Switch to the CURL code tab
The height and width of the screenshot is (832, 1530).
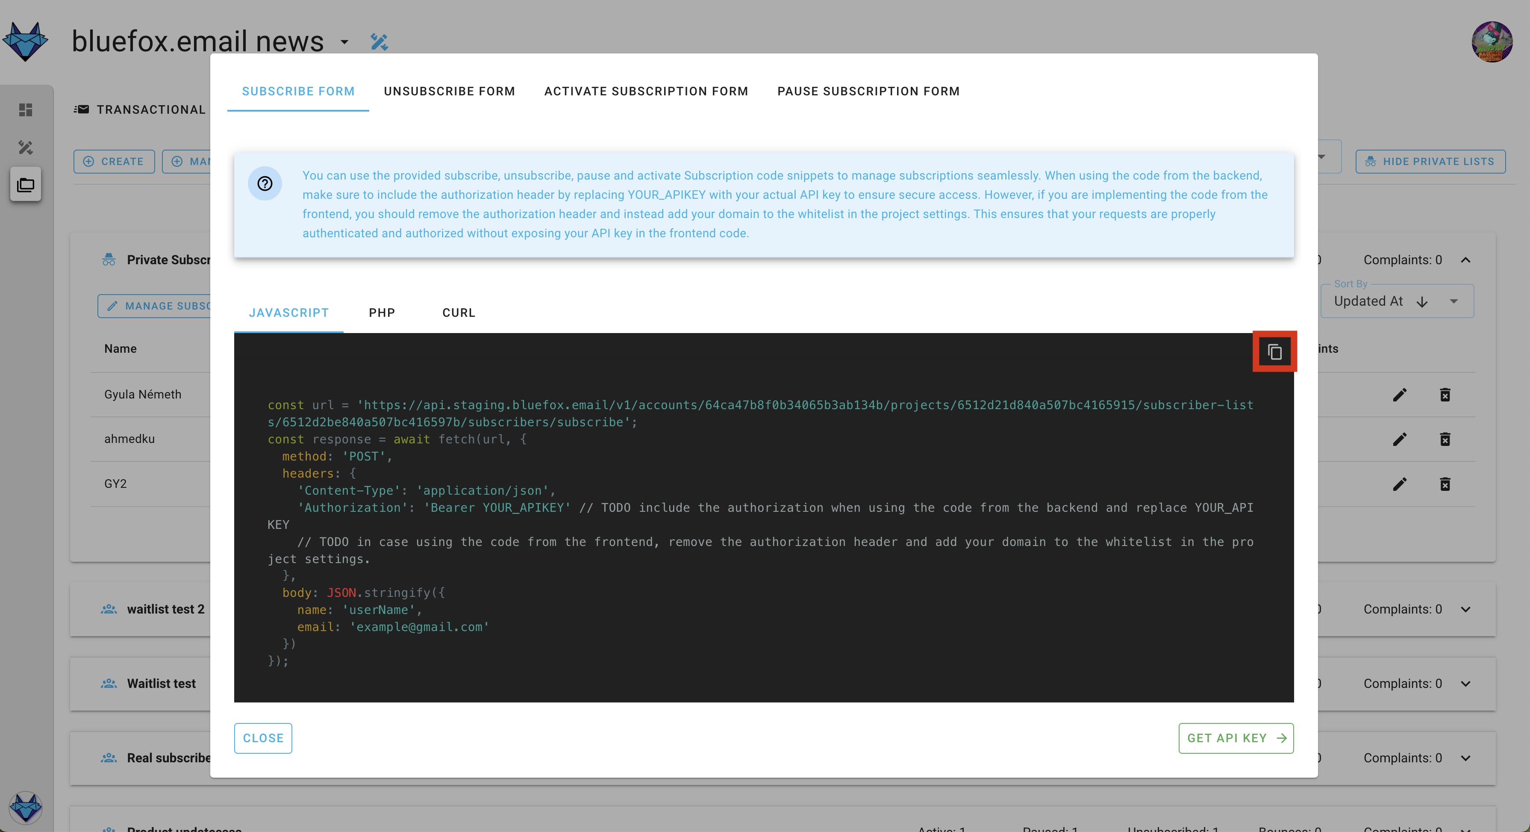(459, 313)
